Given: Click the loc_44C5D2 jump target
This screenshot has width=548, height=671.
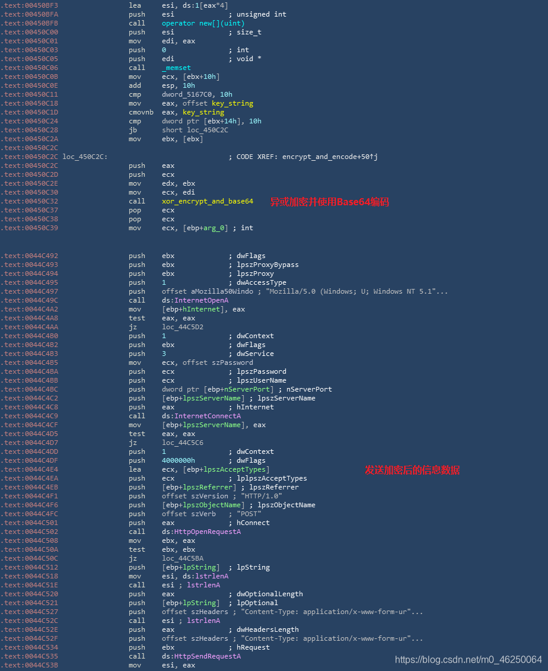Looking at the screenshot, I should (x=183, y=327).
